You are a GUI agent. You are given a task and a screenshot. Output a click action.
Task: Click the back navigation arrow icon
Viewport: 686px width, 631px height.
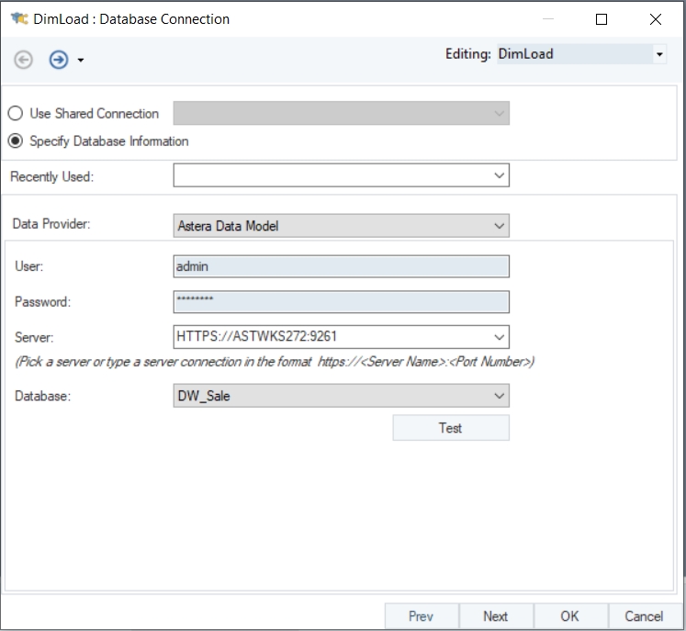click(24, 60)
